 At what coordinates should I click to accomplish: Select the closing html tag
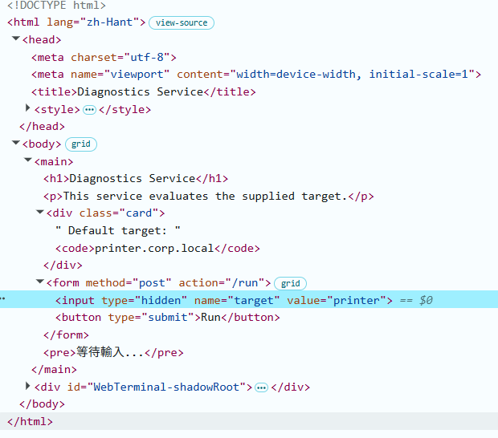click(x=30, y=421)
